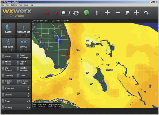Open the RADAR layer button
The height and width of the screenshot is (115, 159).
coord(8,29)
